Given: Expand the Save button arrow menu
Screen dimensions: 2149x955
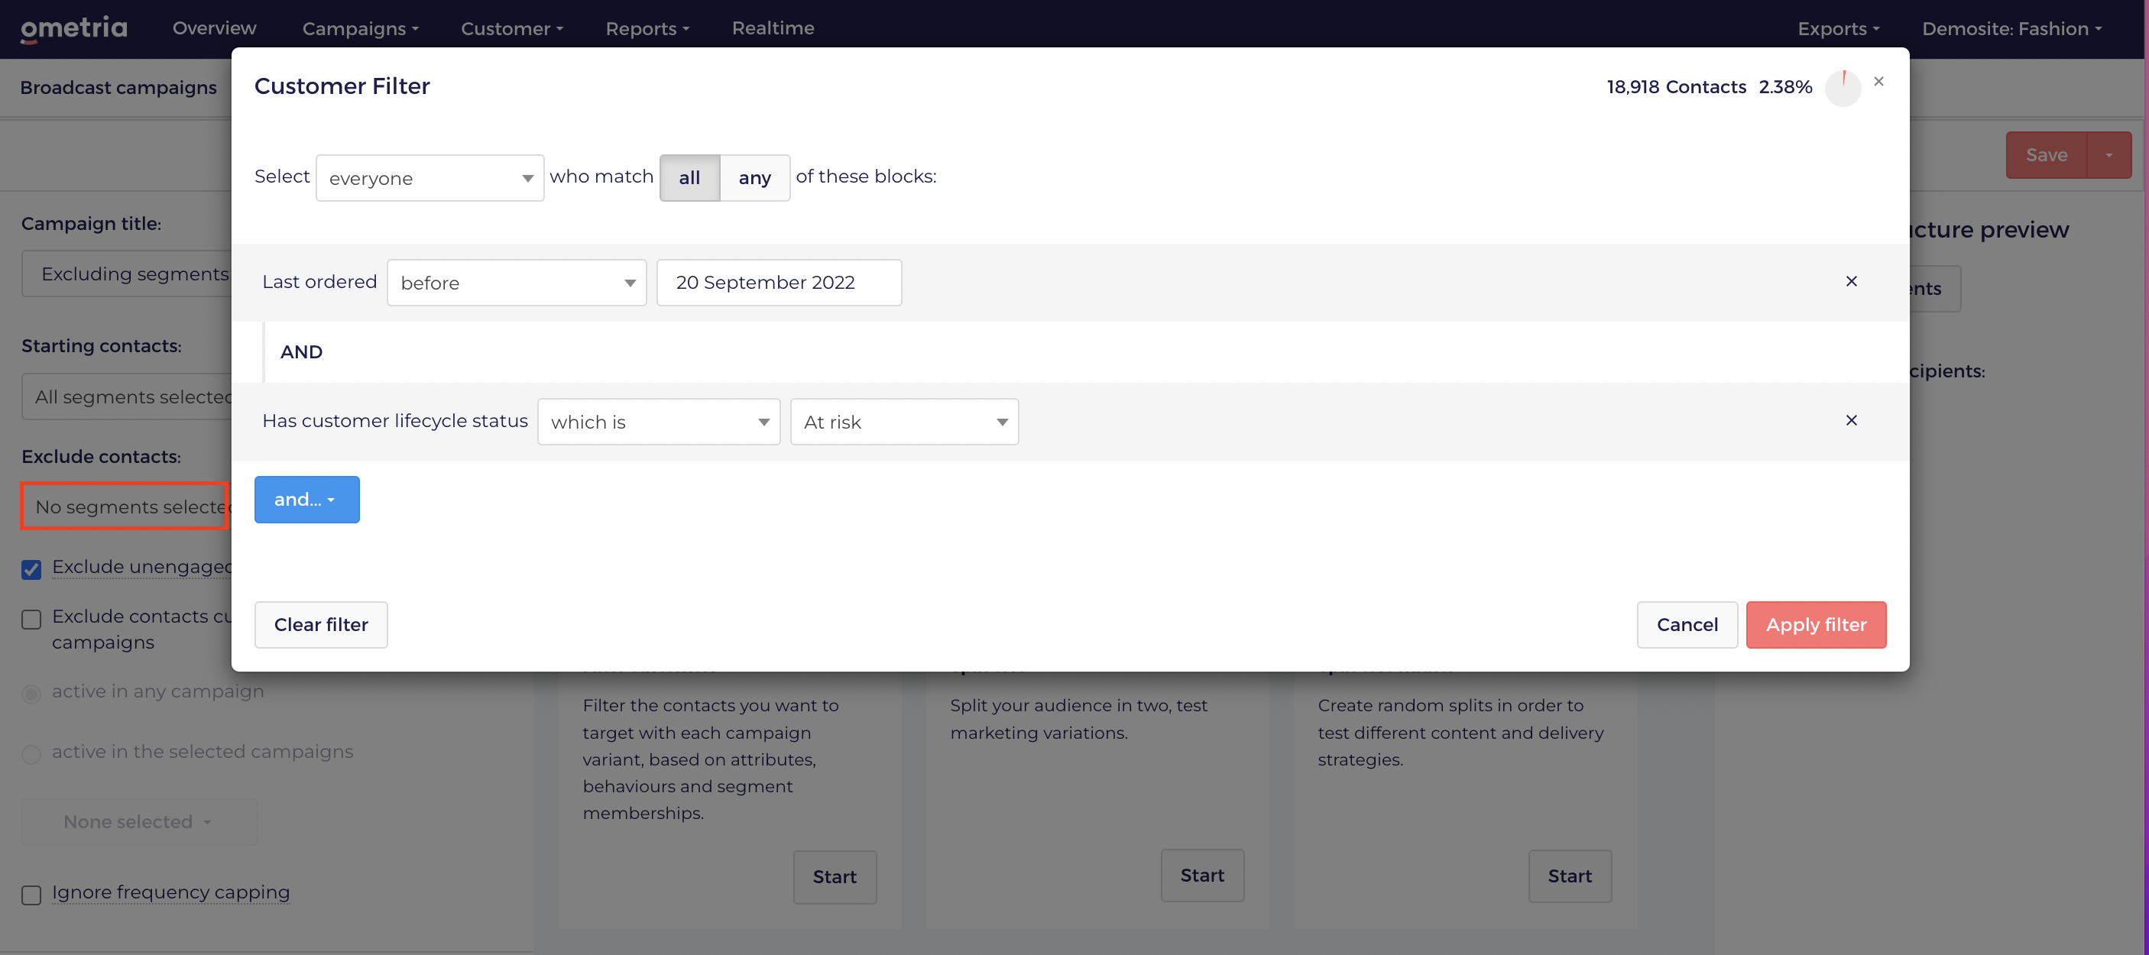Looking at the screenshot, I should click(2109, 155).
